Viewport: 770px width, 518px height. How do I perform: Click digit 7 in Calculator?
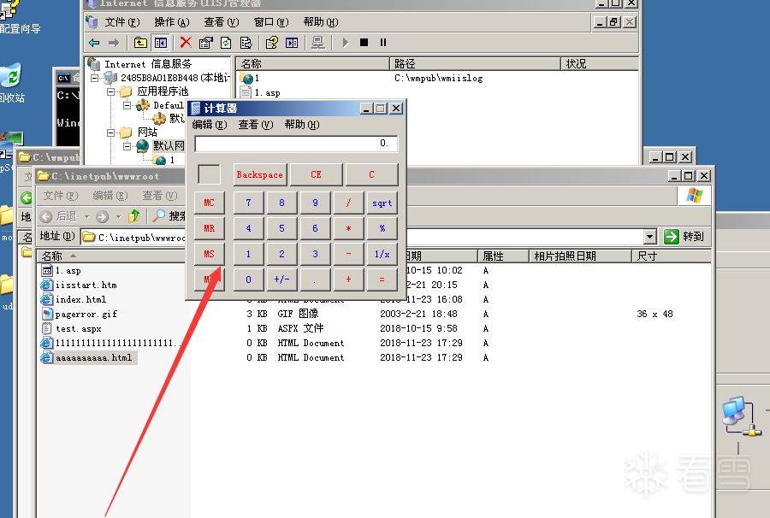coord(248,203)
